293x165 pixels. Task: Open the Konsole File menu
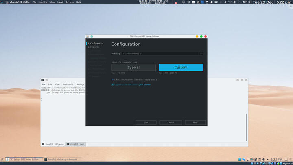[x=44, y=84]
